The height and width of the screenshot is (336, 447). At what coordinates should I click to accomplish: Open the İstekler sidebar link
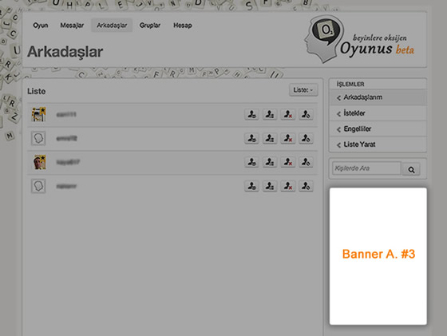pos(378,113)
